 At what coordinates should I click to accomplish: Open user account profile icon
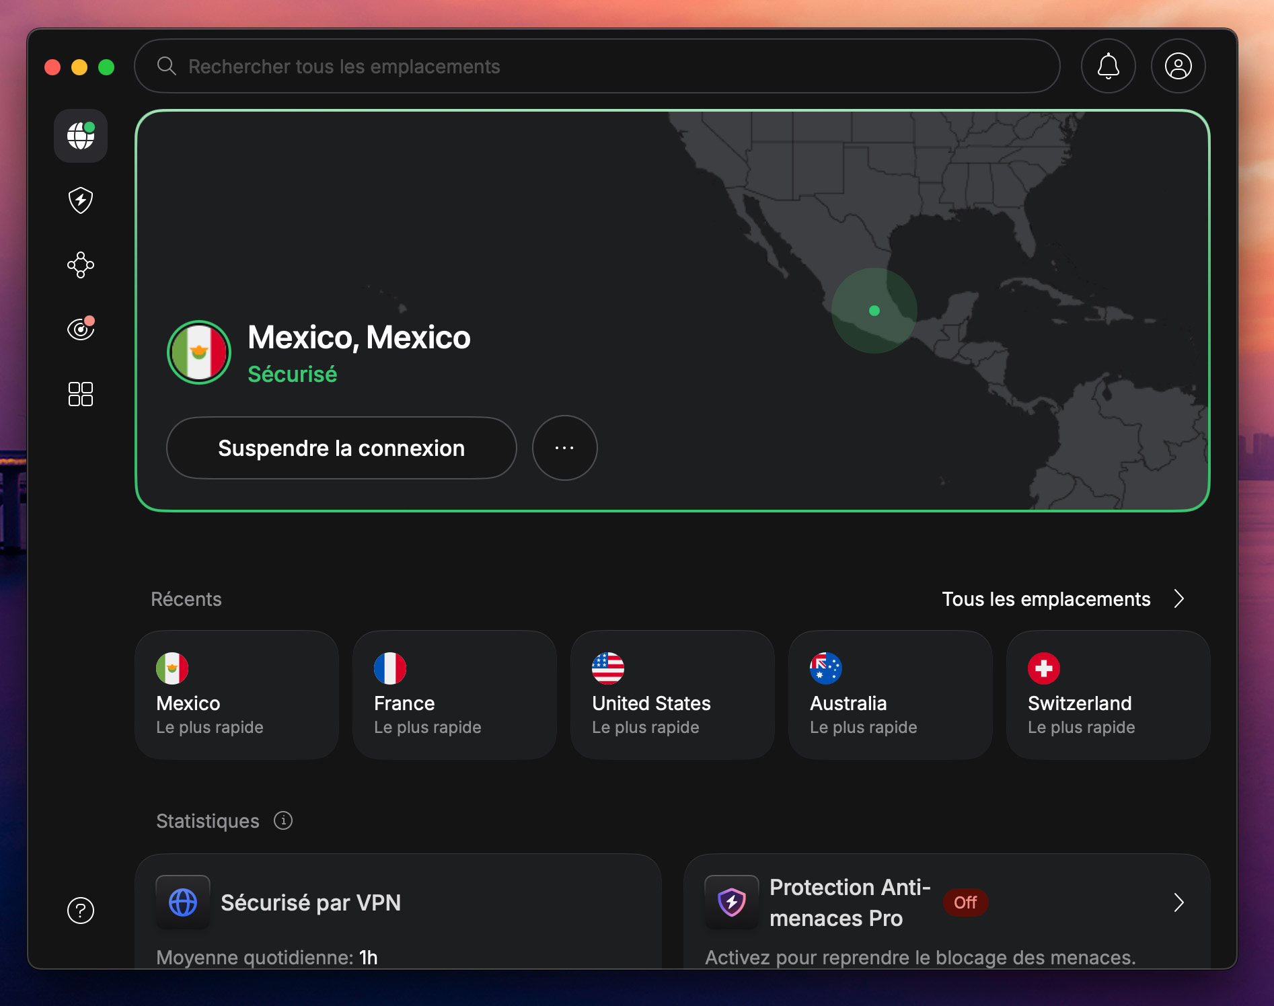coord(1178,66)
